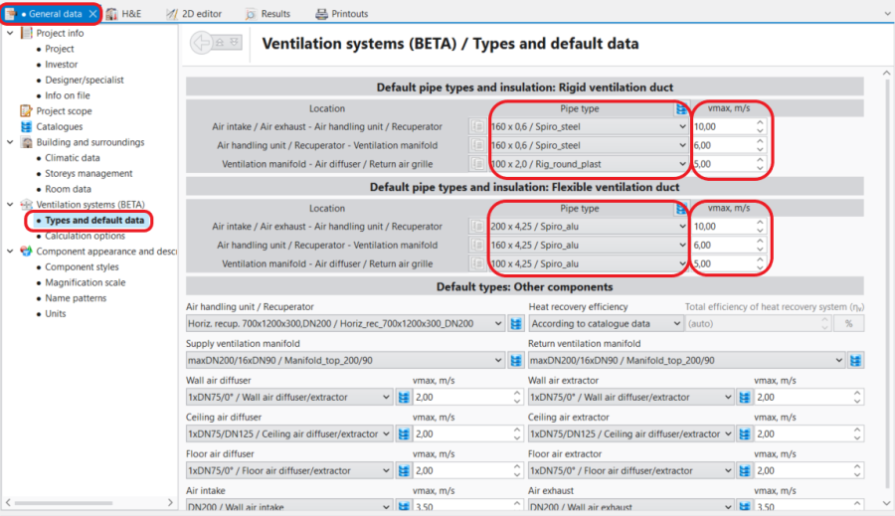Collapse the Project info tree node

[10, 33]
